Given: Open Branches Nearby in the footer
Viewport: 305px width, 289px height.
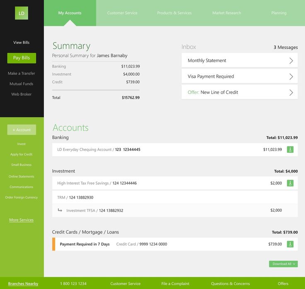Looking at the screenshot, I should click(x=23, y=284).
